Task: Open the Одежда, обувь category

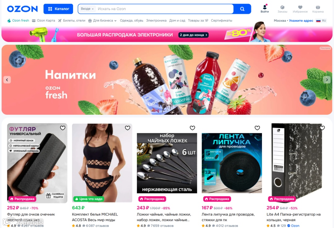Action: coord(131,21)
